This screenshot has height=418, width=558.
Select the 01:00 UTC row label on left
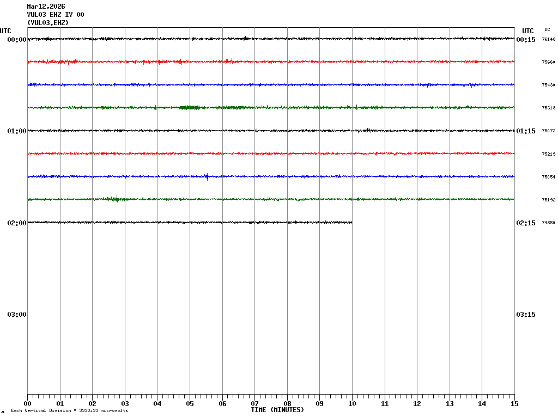[x=17, y=131]
